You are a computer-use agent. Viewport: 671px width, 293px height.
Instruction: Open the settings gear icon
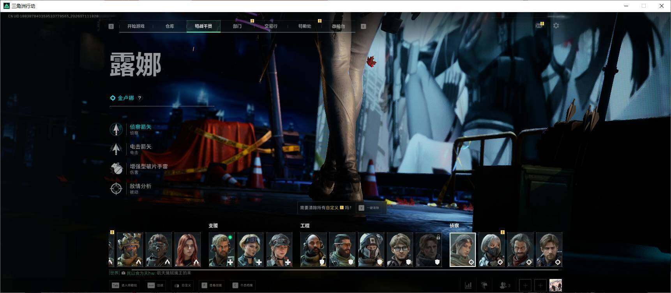coord(556,26)
